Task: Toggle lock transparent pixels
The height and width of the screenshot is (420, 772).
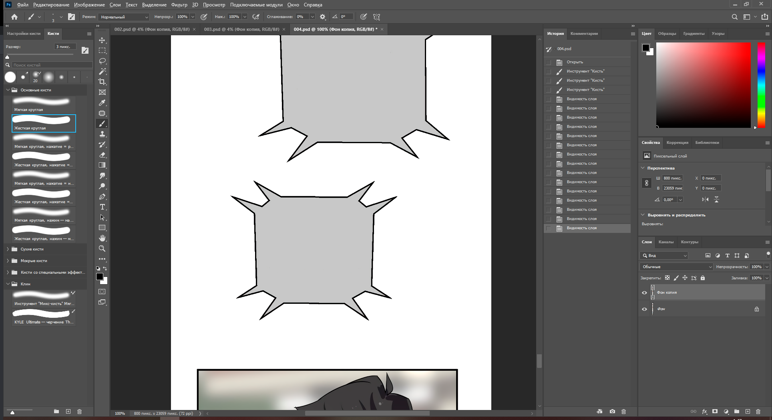Action: point(667,278)
